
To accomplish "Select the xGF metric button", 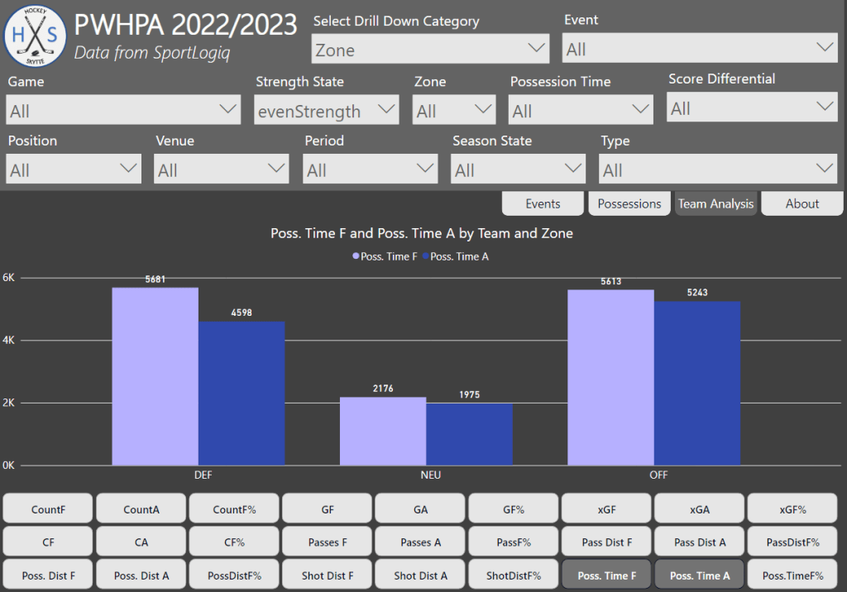I will coord(607,509).
